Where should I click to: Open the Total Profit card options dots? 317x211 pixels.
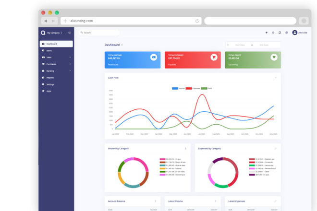(279, 54)
